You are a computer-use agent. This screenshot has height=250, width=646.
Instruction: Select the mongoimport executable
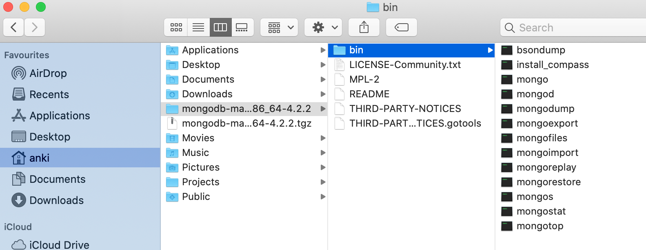pyautogui.click(x=571, y=153)
